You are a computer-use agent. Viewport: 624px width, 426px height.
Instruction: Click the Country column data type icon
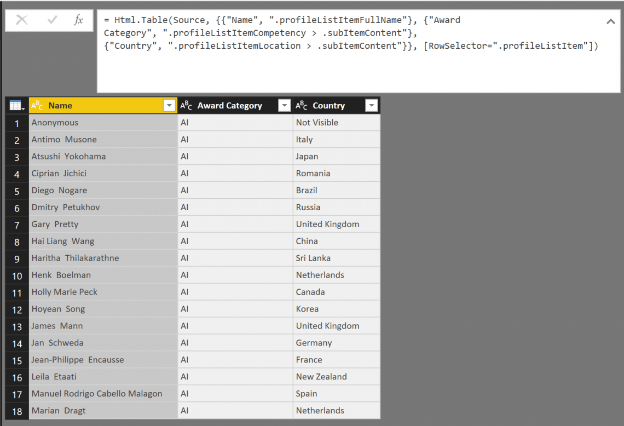tap(301, 106)
